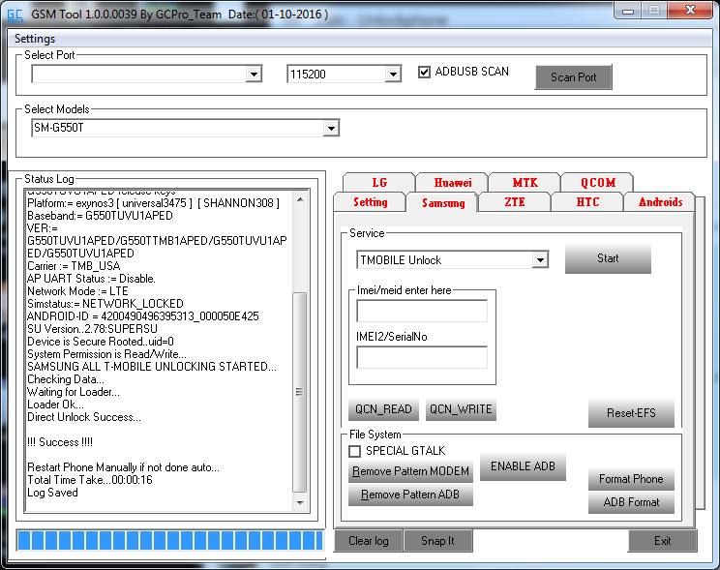Open the Huawei tab

click(452, 183)
